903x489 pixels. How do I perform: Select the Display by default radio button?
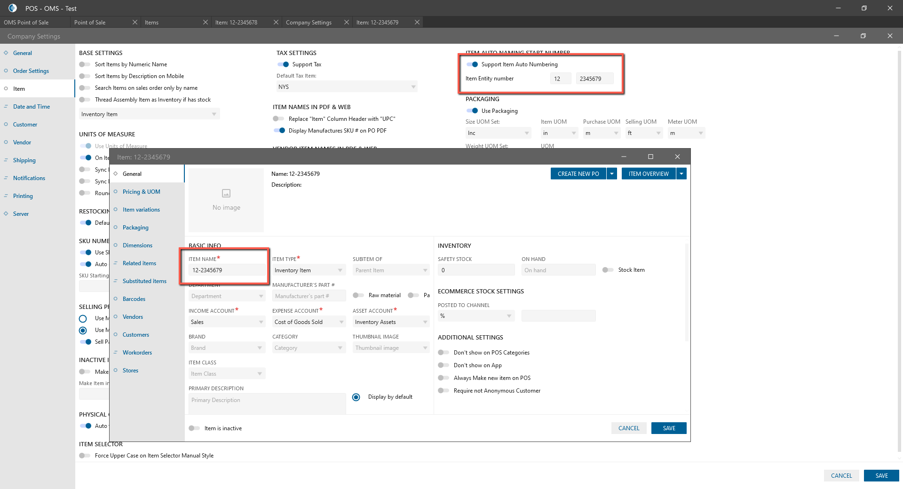coord(356,397)
